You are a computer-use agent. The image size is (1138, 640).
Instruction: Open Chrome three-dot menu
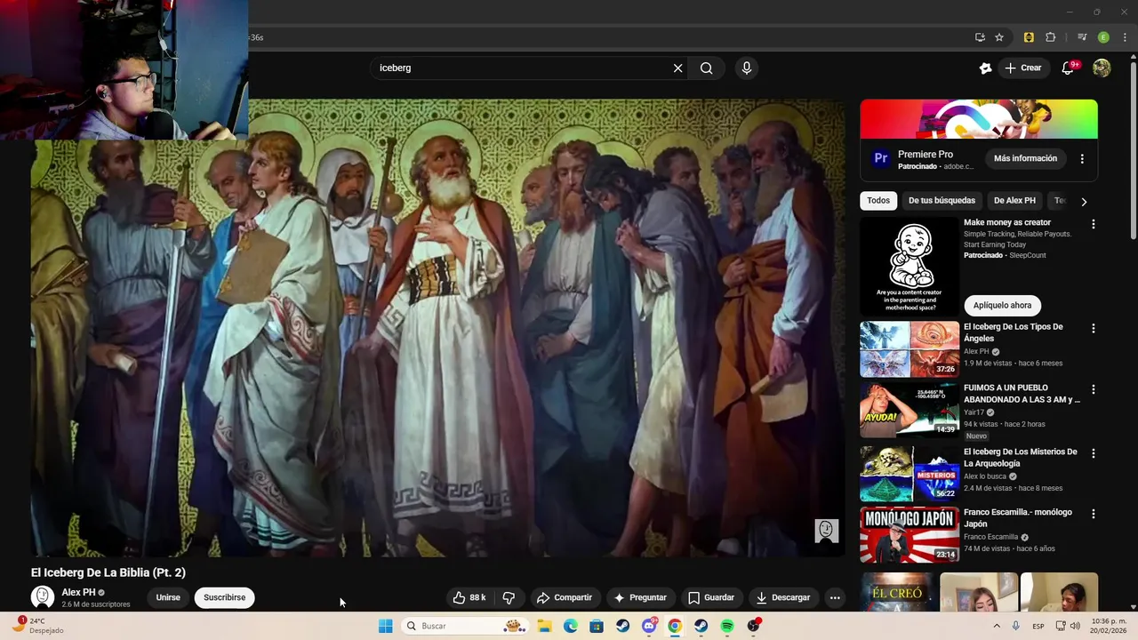(1125, 37)
